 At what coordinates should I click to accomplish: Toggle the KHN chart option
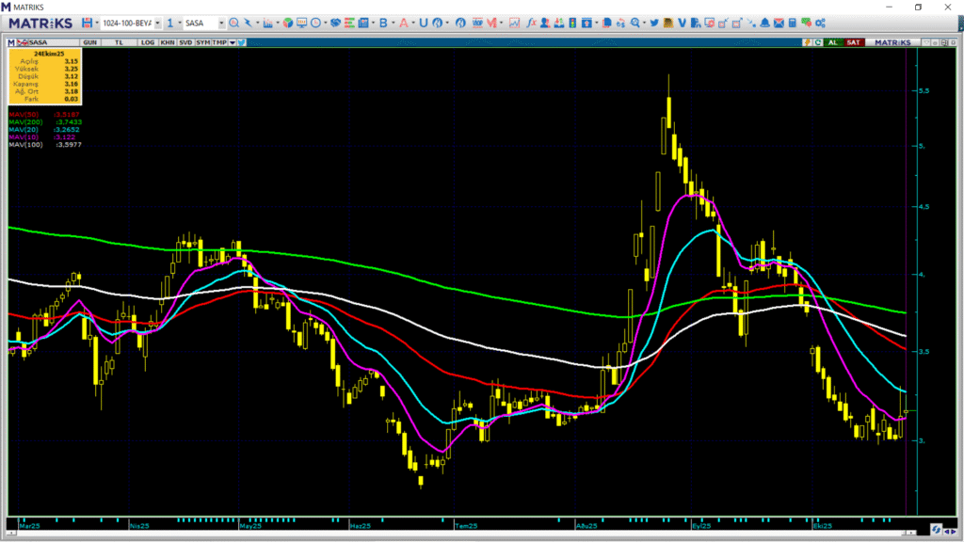click(x=167, y=42)
